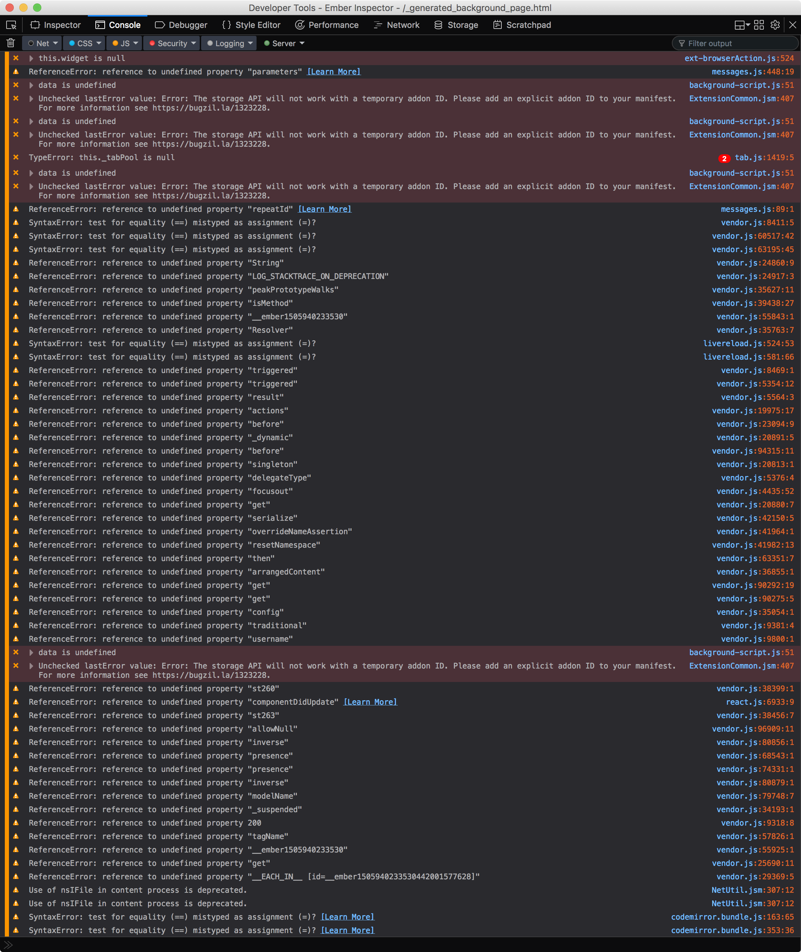Switch to the Inspector tab
This screenshot has width=801, height=952.
click(x=55, y=25)
